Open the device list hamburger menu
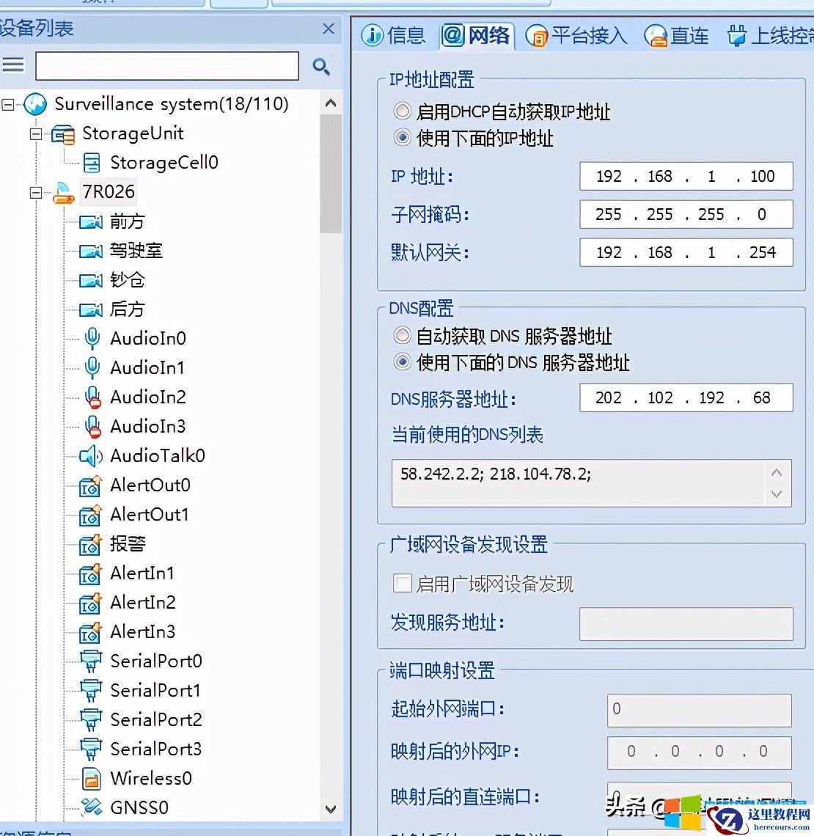814x836 pixels. tap(13, 65)
